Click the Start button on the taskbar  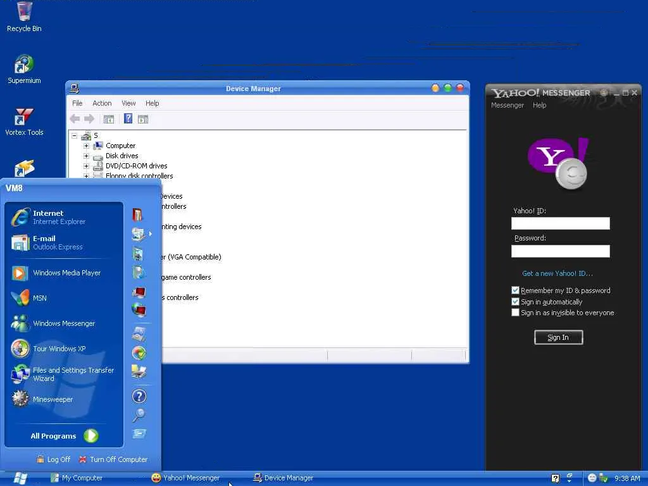coord(20,478)
